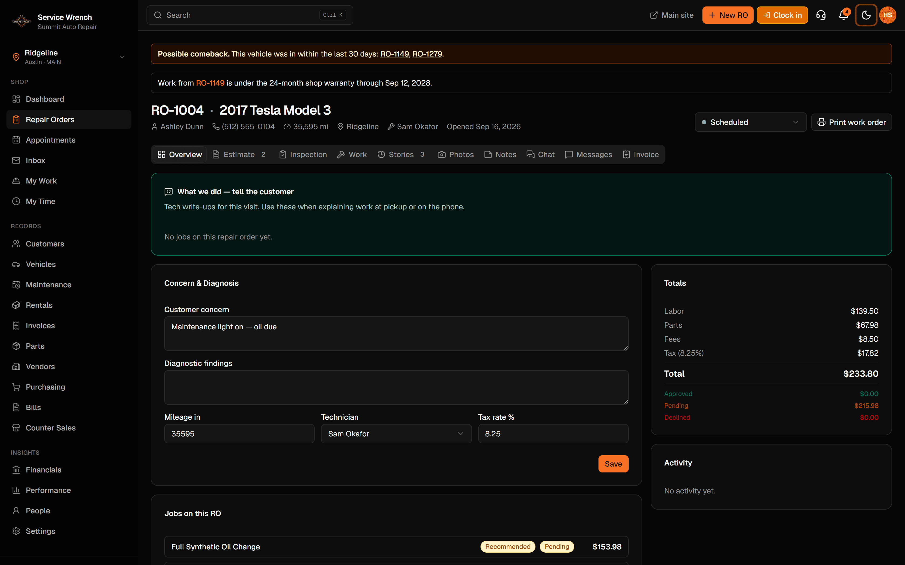Screen dimensions: 905x565
Task: Open the Full Synthetic Oil Change job
Action: pyautogui.click(x=396, y=547)
